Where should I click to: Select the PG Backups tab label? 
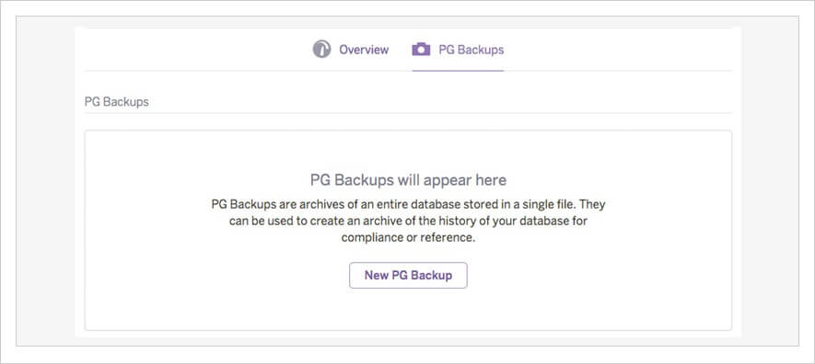[471, 50]
